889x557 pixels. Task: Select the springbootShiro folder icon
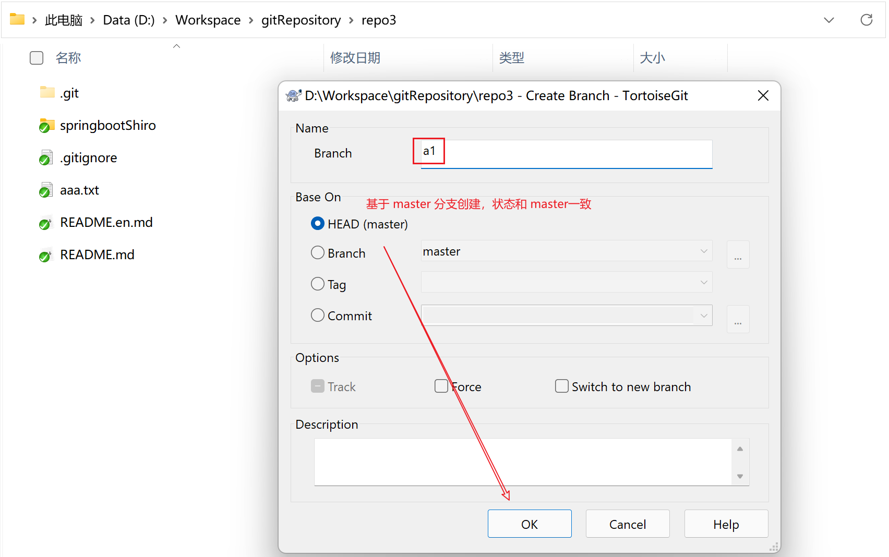coord(47,126)
